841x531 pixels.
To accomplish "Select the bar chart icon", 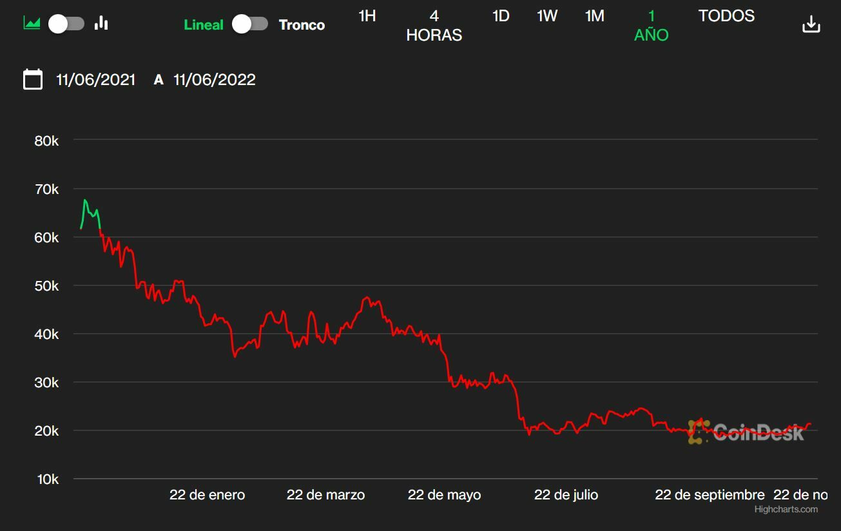I will point(101,24).
